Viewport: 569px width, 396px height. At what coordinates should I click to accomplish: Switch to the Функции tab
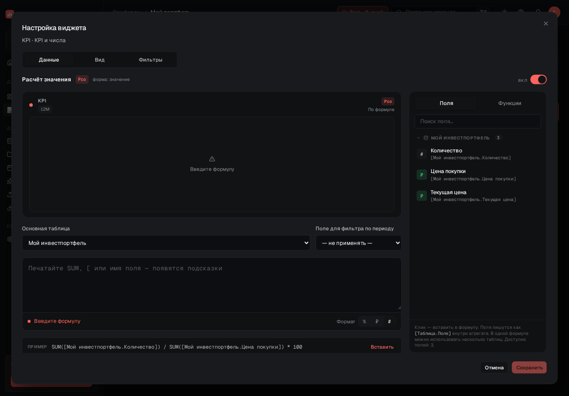click(x=510, y=103)
